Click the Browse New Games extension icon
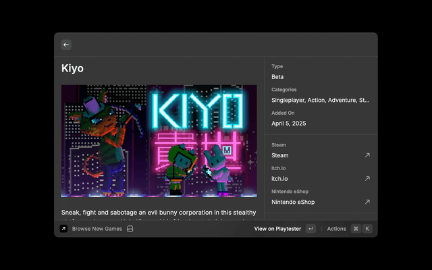 (x=63, y=229)
